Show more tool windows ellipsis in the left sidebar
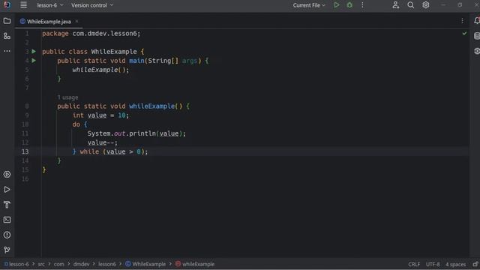This screenshot has height=270, width=480. (x=7, y=51)
